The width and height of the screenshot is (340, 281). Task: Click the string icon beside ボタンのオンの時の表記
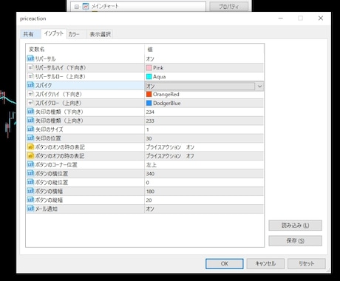(x=30, y=147)
